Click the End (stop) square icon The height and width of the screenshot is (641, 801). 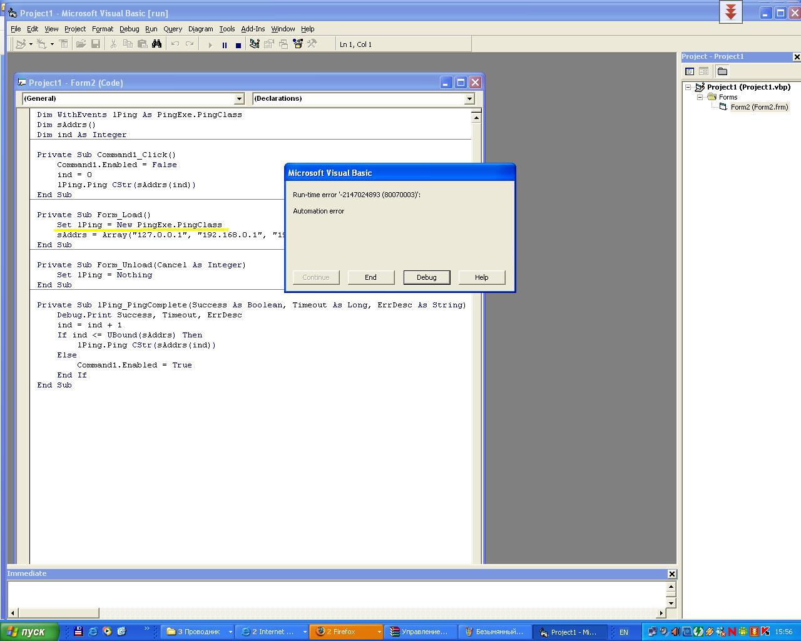238,44
